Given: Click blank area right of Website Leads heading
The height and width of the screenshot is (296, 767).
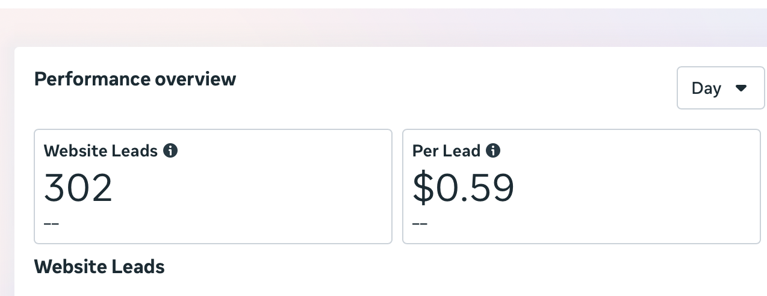Looking at the screenshot, I should tap(421, 267).
